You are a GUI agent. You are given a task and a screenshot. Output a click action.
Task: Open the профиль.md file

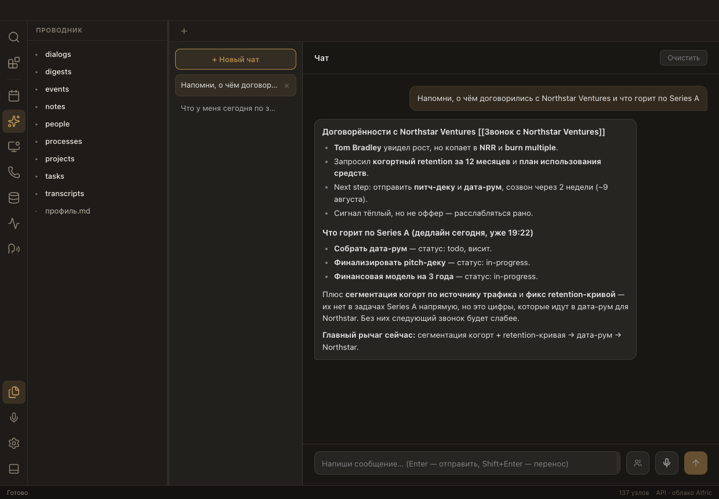coord(97,211)
